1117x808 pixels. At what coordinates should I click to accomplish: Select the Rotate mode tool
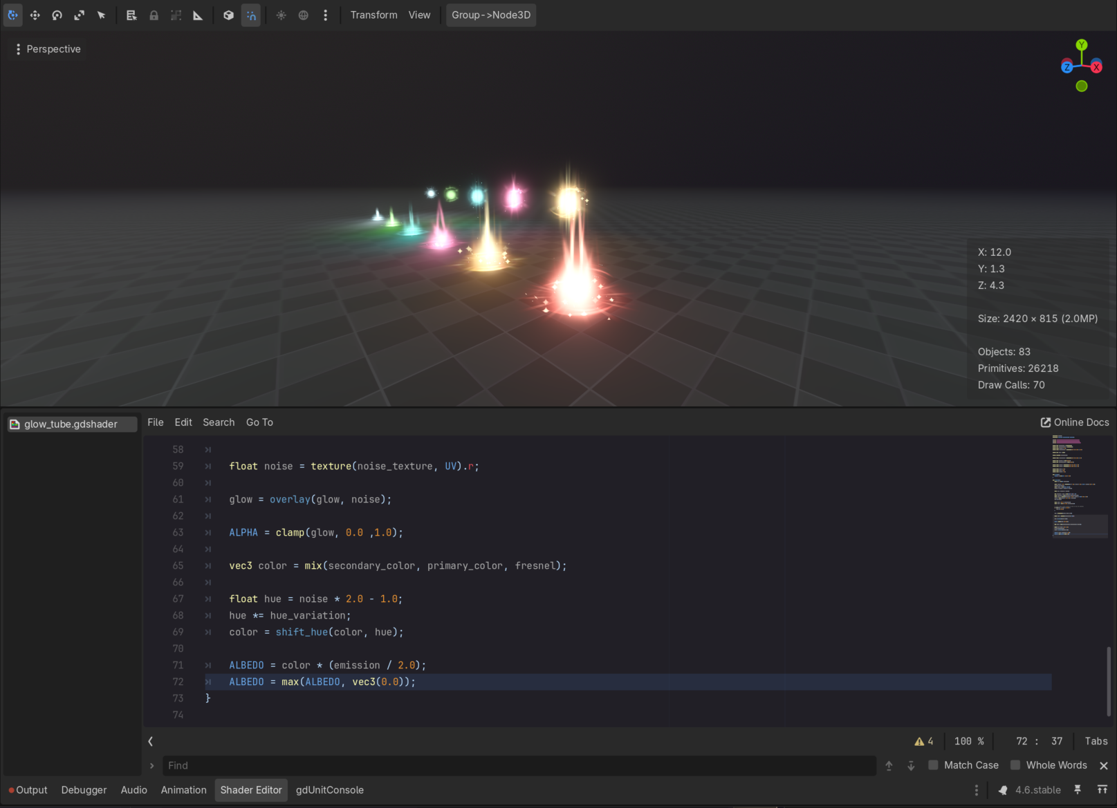tap(57, 15)
